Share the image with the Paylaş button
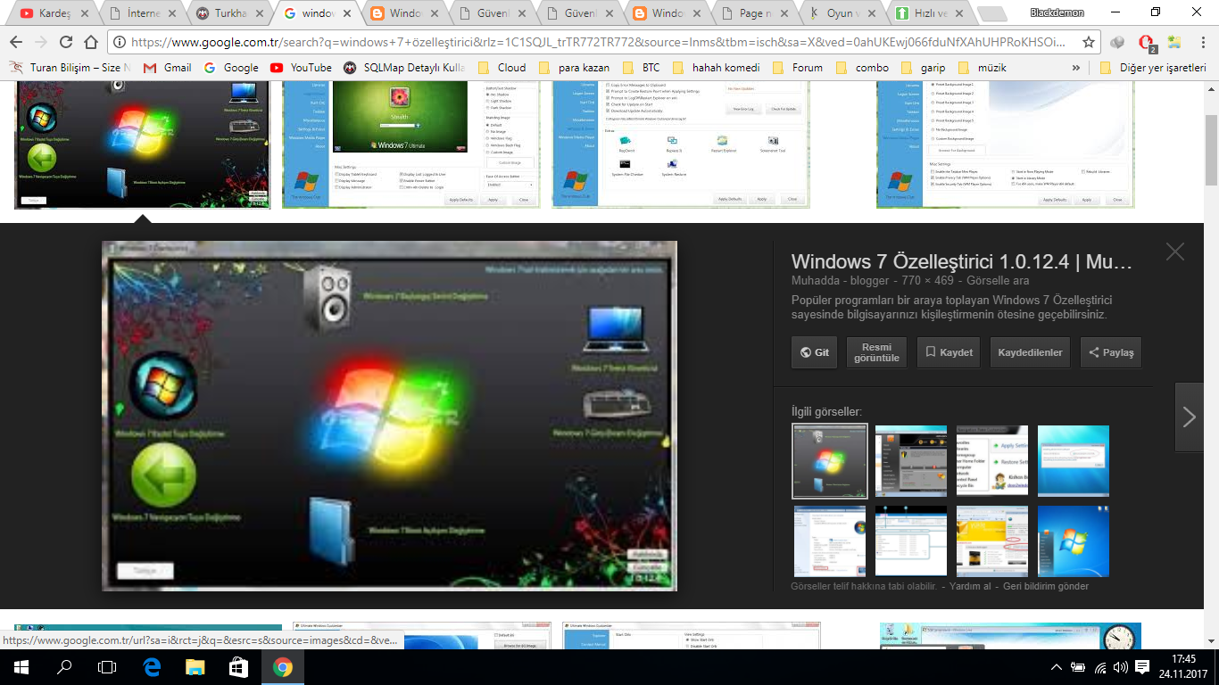 [1110, 352]
